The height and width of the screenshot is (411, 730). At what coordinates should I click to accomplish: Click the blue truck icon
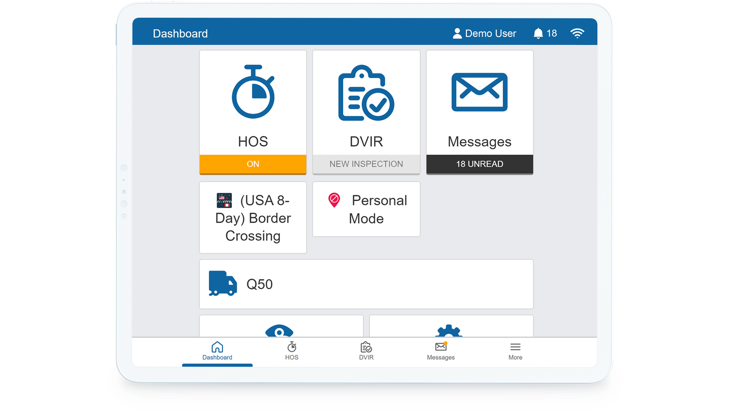tap(223, 283)
